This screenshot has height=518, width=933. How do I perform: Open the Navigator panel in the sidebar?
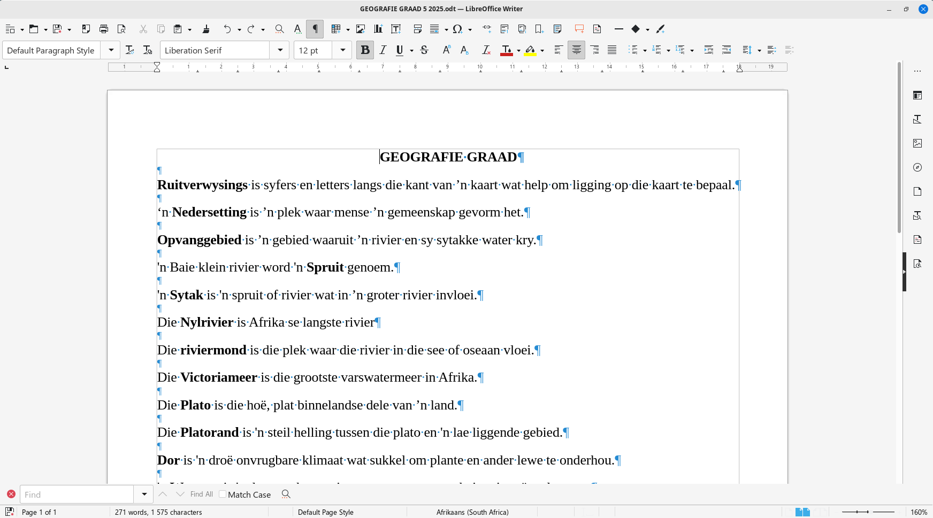pos(917,167)
